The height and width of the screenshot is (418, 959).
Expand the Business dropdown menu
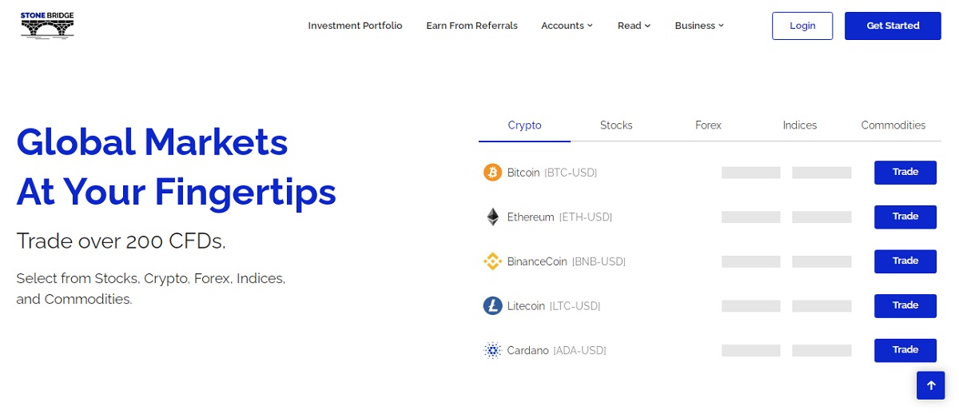[x=699, y=26]
